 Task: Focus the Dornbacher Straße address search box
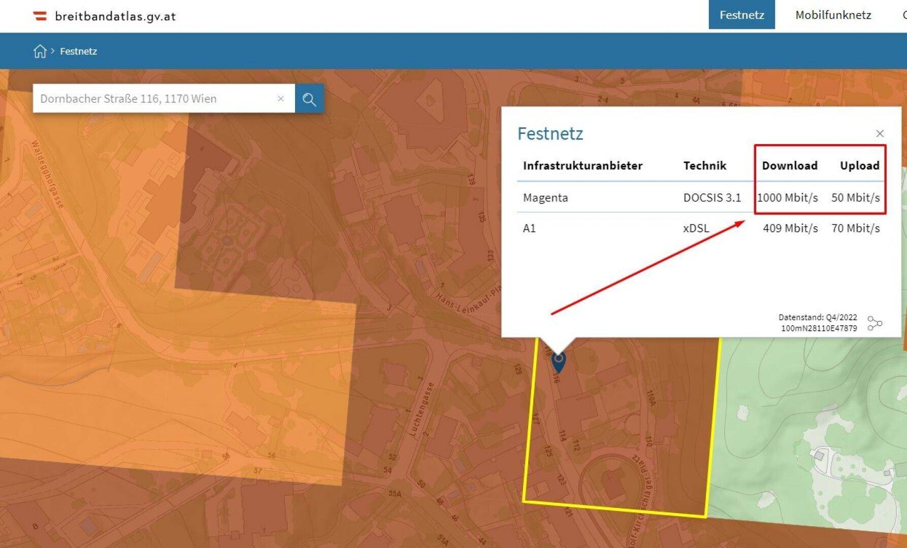click(152, 98)
